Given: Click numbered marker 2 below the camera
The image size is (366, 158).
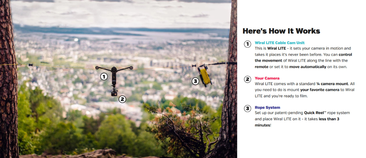Looking at the screenshot, I should 122,99.
